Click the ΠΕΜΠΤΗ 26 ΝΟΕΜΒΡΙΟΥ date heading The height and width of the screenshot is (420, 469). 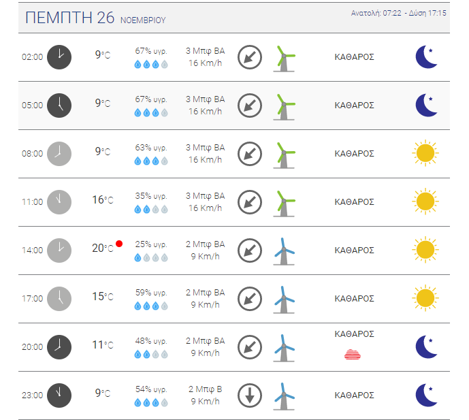[95, 18]
